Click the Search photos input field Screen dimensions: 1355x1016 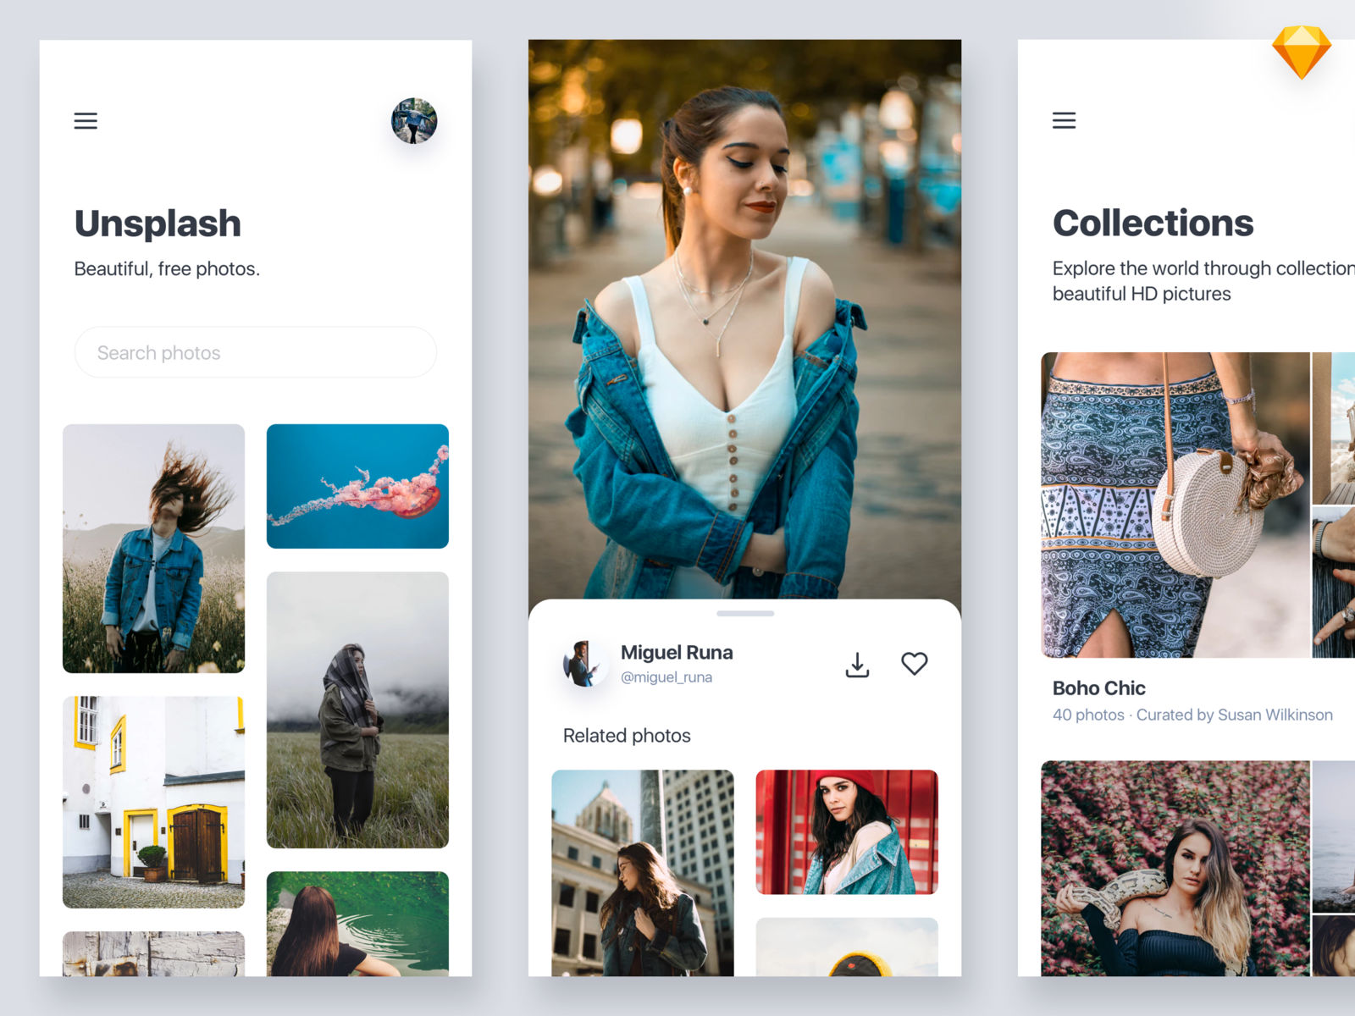click(256, 352)
